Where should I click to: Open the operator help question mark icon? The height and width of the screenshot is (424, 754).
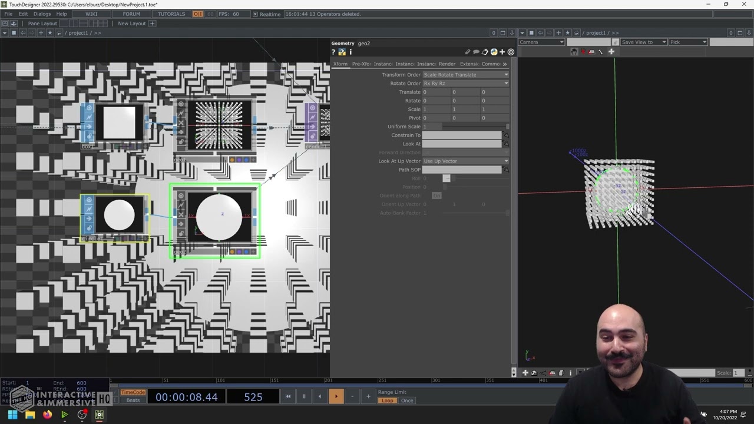[x=333, y=52]
